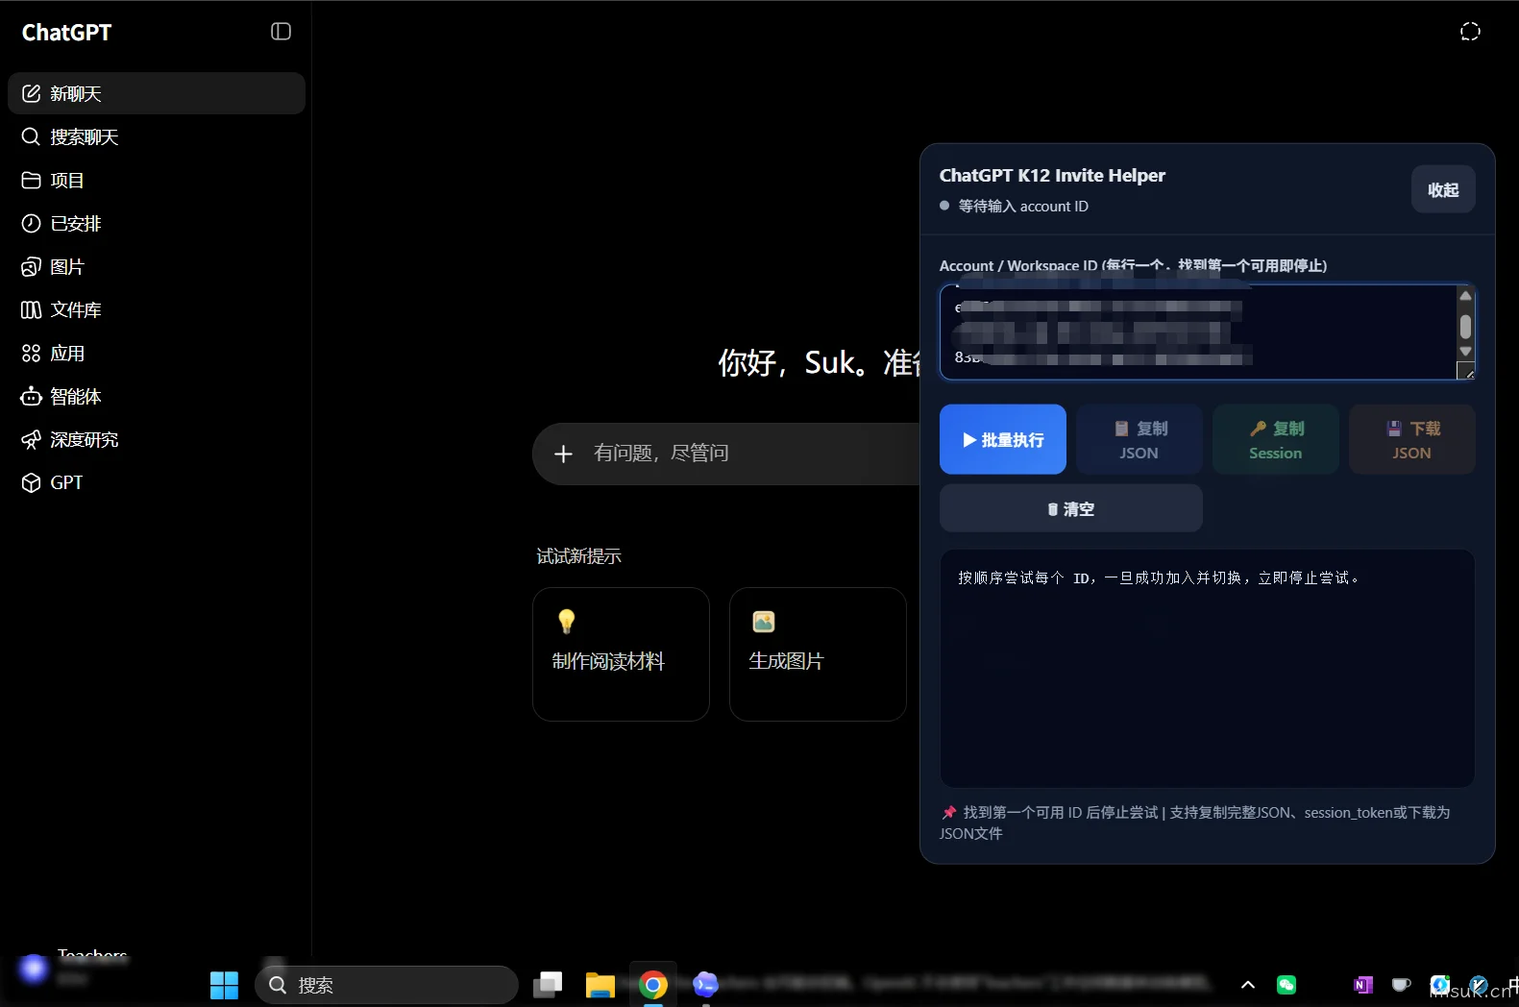Image resolution: width=1519 pixels, height=1007 pixels.
Task: Click the scrollbar down arrow in ID textarea
Action: tap(1465, 352)
